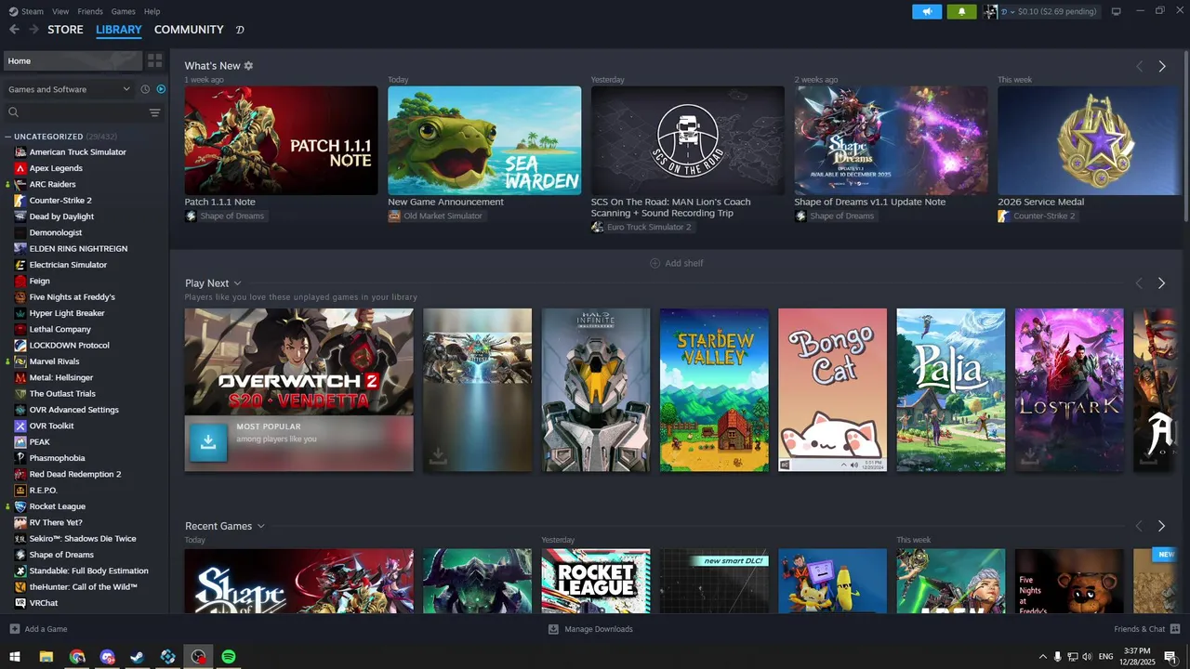This screenshot has width=1190, height=669.
Task: Open the Games menu
Action: click(123, 11)
